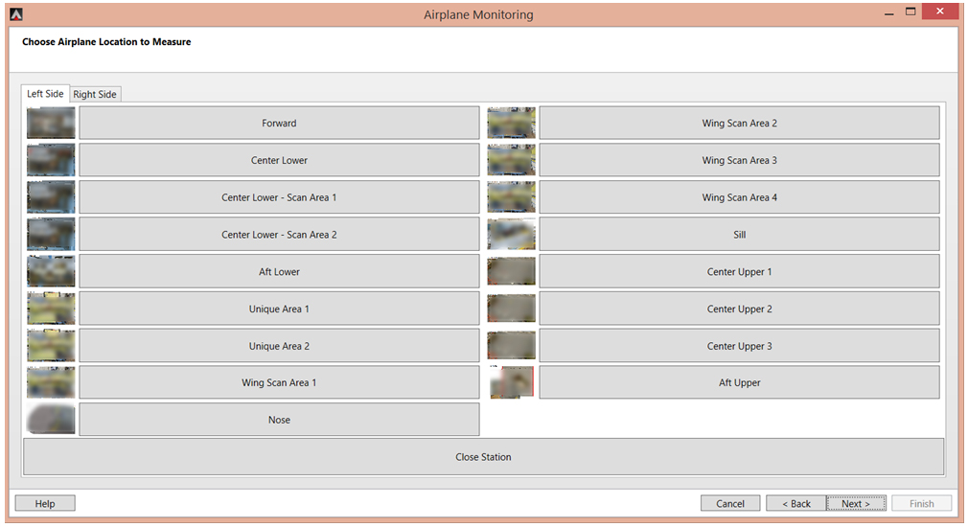Select the Nose thumbnail picture
This screenshot has width=968, height=527.
tap(51, 420)
